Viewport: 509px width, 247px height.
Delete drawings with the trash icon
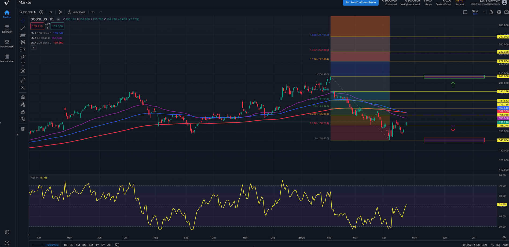pyautogui.click(x=23, y=129)
